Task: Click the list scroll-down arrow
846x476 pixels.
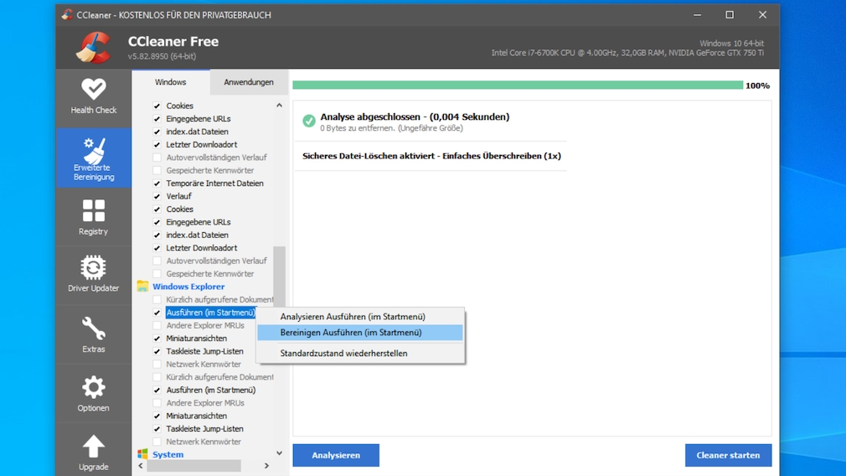Action: pyautogui.click(x=279, y=453)
